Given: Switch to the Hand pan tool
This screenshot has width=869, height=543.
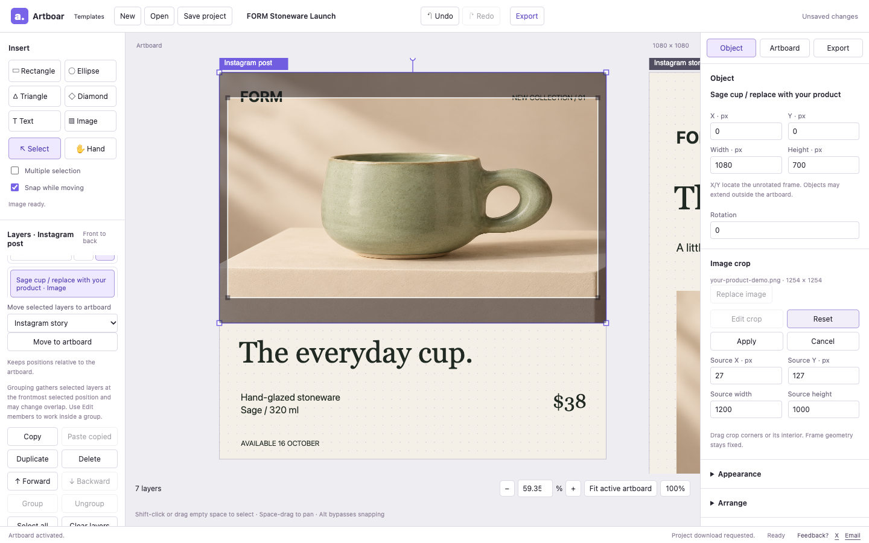Looking at the screenshot, I should [91, 148].
